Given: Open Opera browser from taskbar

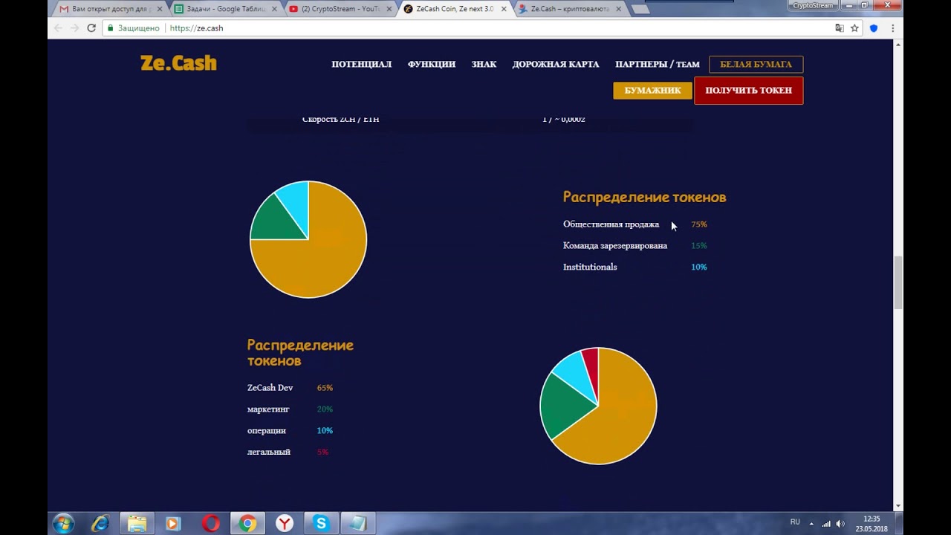Looking at the screenshot, I should (x=210, y=524).
